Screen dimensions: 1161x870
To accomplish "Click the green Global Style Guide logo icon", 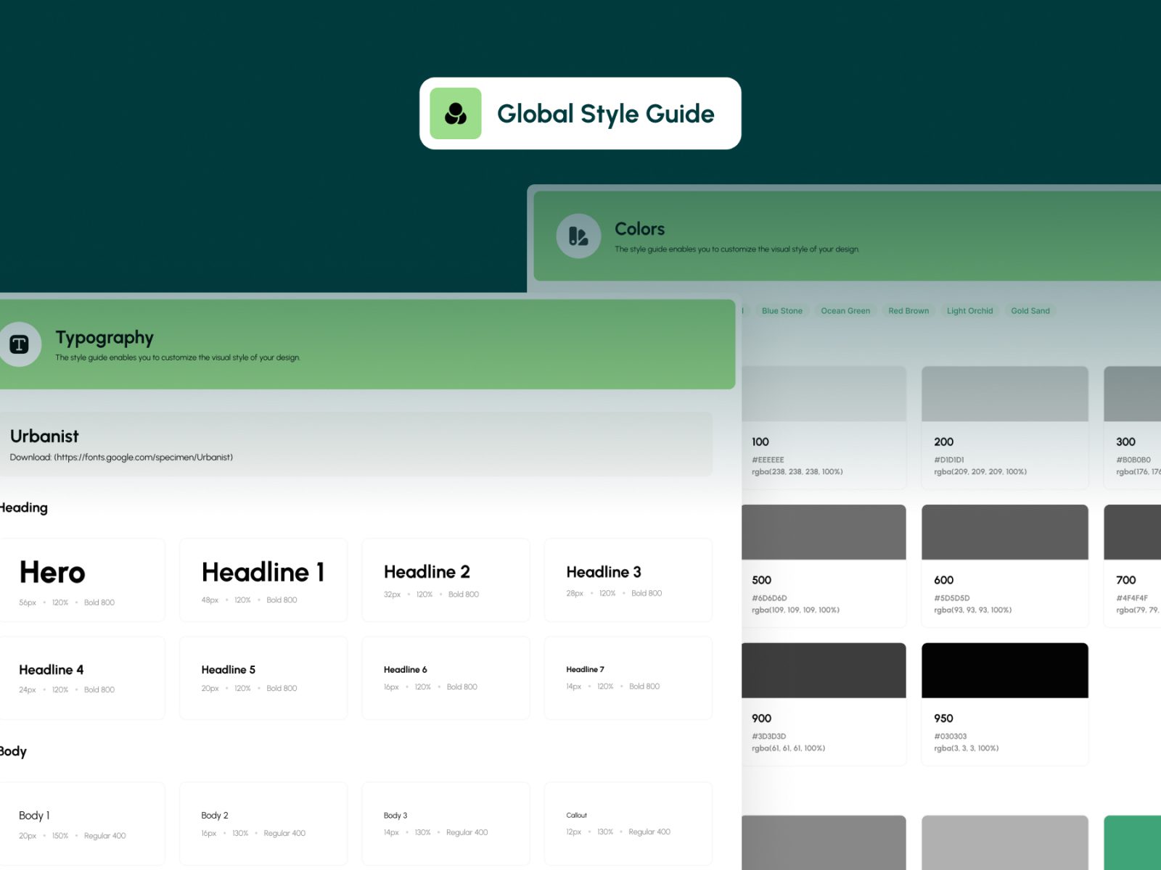I will 456,113.
